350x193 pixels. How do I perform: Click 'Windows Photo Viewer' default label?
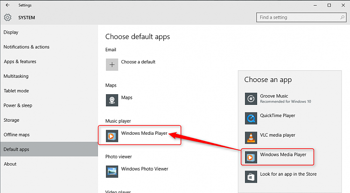pyautogui.click(x=145, y=169)
